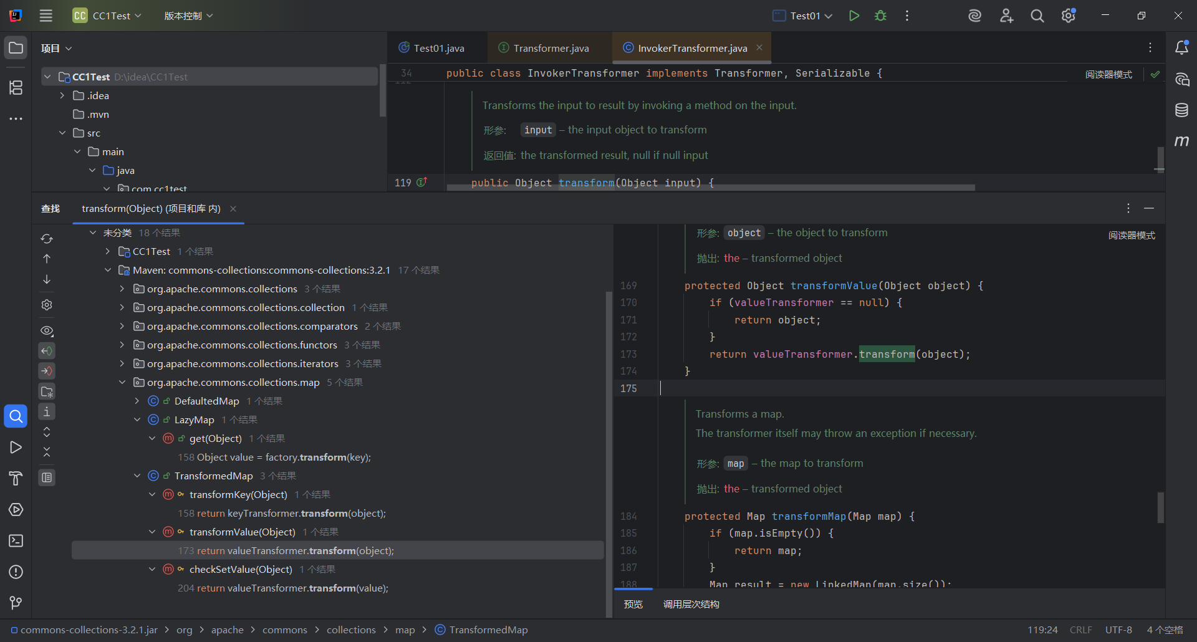Open the Problems tool window

(x=16, y=572)
